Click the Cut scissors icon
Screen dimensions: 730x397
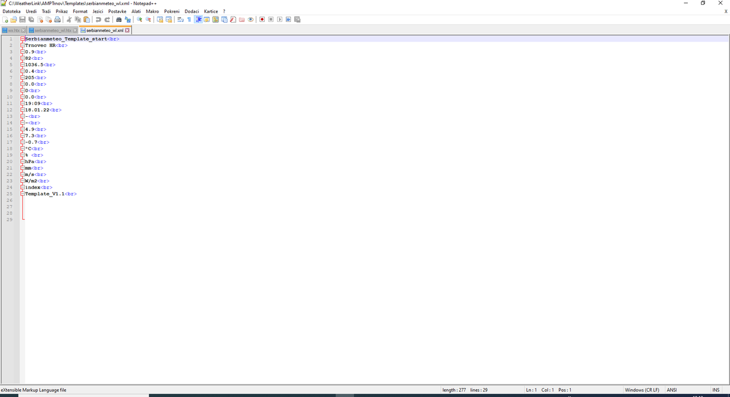69,19
